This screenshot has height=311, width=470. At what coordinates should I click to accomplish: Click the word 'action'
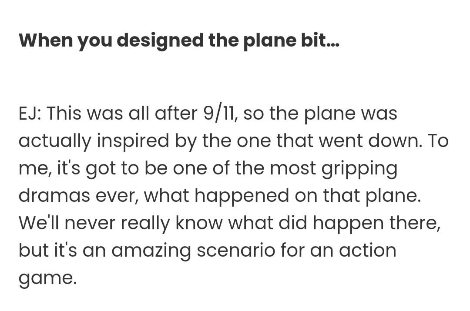[367, 251]
